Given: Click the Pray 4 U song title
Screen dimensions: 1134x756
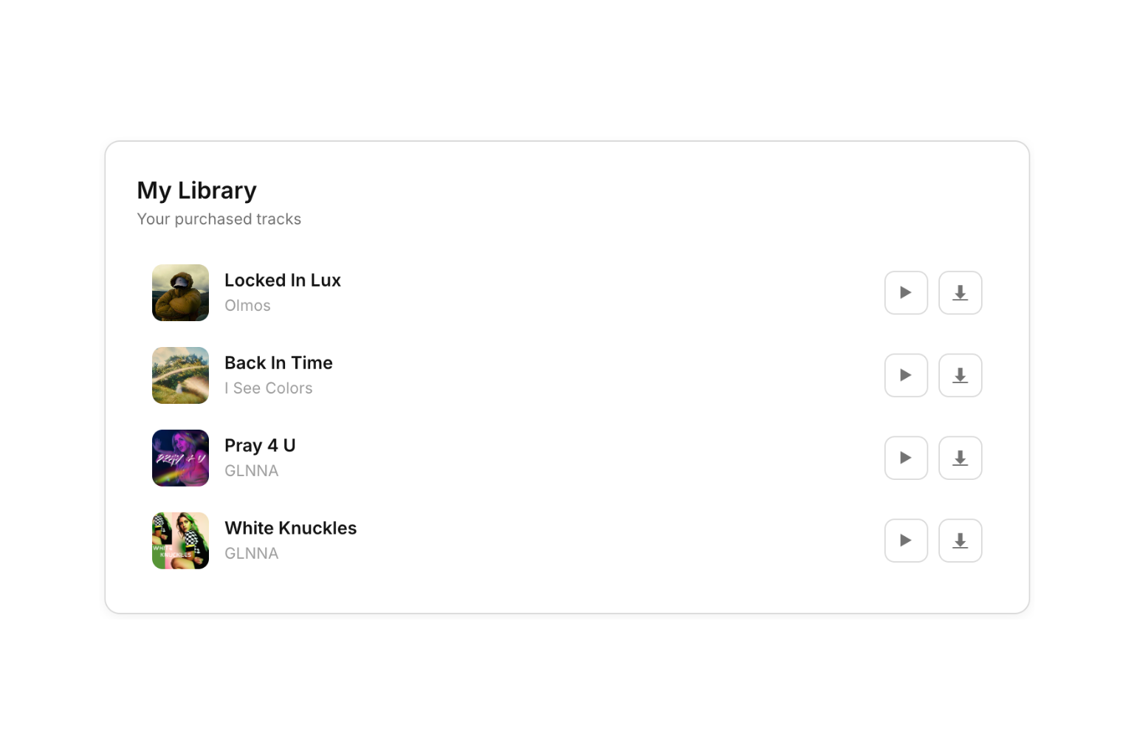Looking at the screenshot, I should 260,446.
